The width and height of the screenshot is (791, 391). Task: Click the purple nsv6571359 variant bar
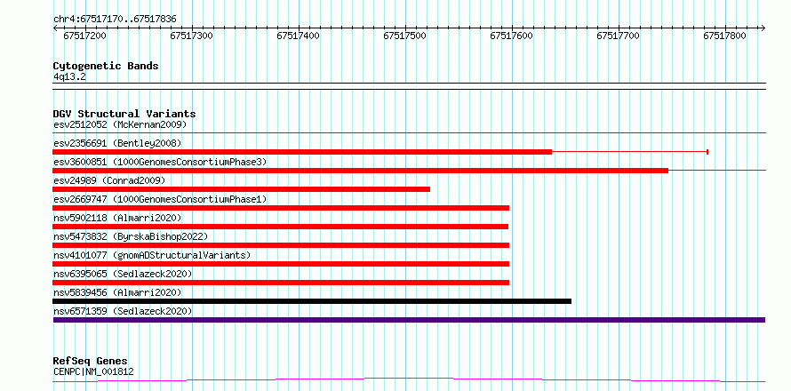[x=409, y=320]
